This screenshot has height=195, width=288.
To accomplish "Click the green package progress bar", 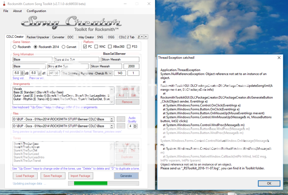I will click(x=103, y=183).
